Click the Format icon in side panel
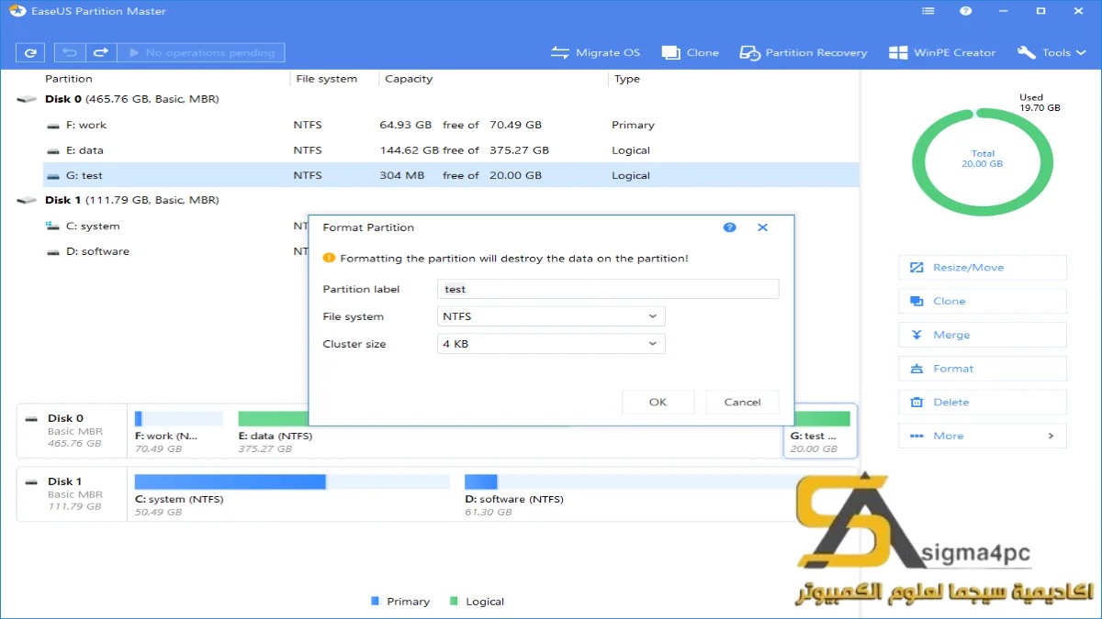Screen dimensions: 1102x619 916,369
